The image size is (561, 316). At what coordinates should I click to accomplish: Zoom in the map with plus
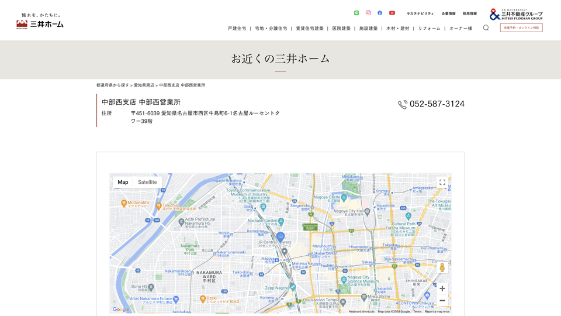(442, 288)
